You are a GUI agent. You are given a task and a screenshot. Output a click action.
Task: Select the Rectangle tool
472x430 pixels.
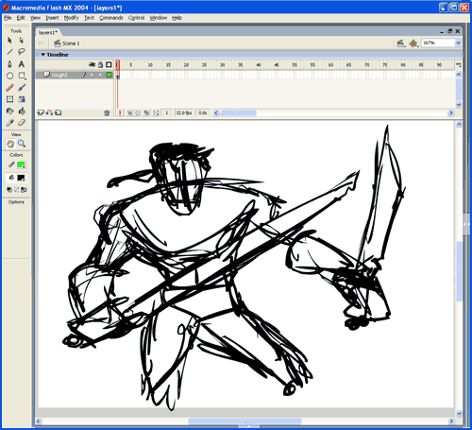click(x=22, y=76)
